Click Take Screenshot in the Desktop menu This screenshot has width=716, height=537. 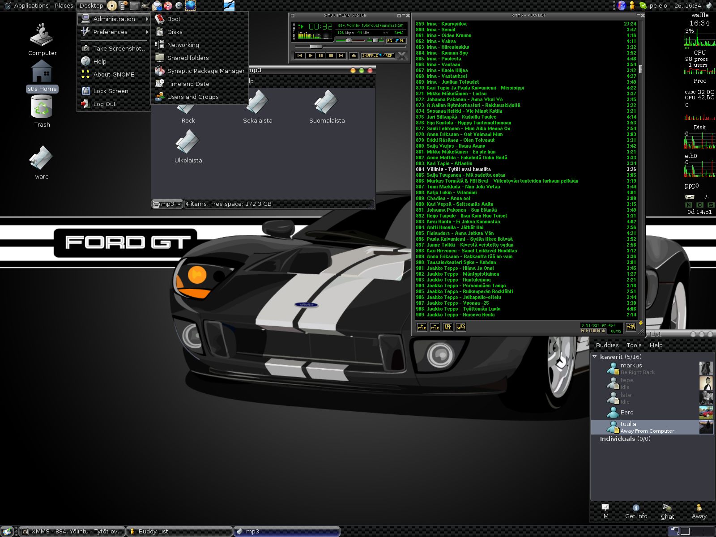(114, 48)
